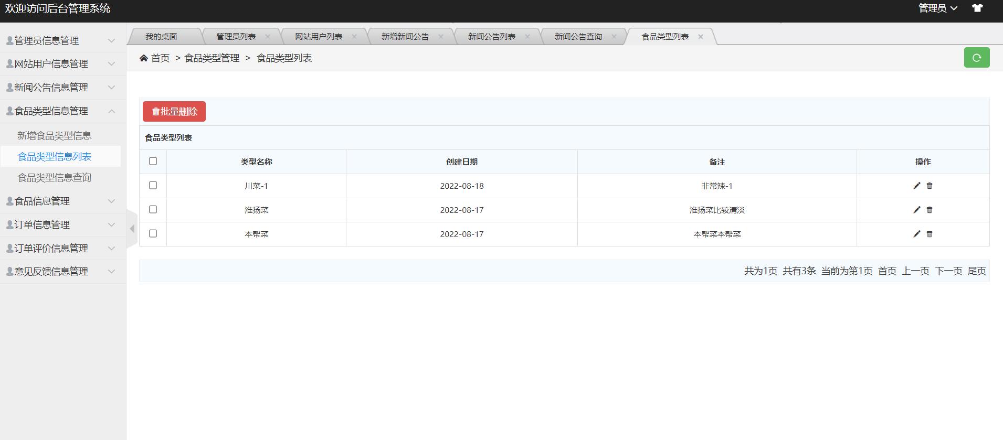The width and height of the screenshot is (1003, 440).
Task: Expand the 网站用户信息管理 menu chevron
Action: (x=111, y=63)
